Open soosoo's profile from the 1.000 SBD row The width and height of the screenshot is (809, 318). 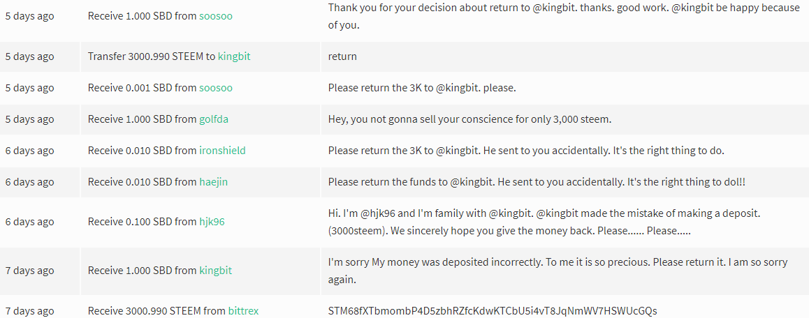(216, 15)
